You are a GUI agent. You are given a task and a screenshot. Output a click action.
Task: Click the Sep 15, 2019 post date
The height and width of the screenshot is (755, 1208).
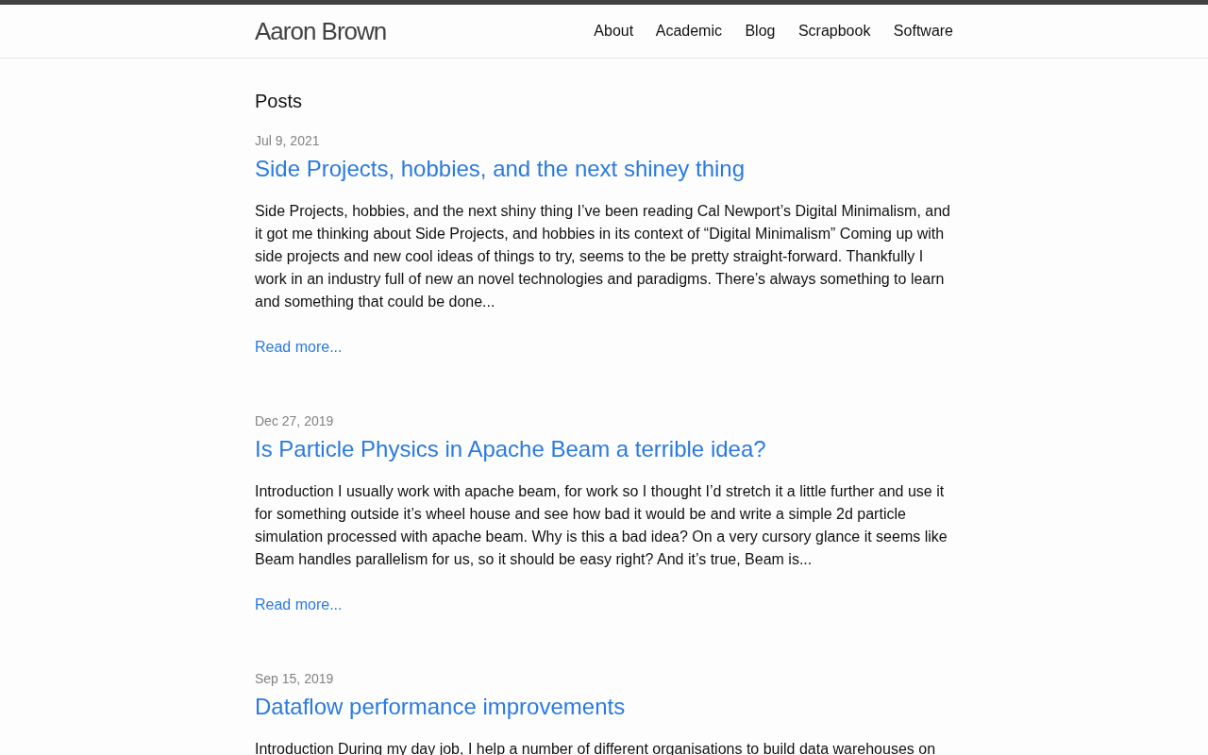pos(294,679)
